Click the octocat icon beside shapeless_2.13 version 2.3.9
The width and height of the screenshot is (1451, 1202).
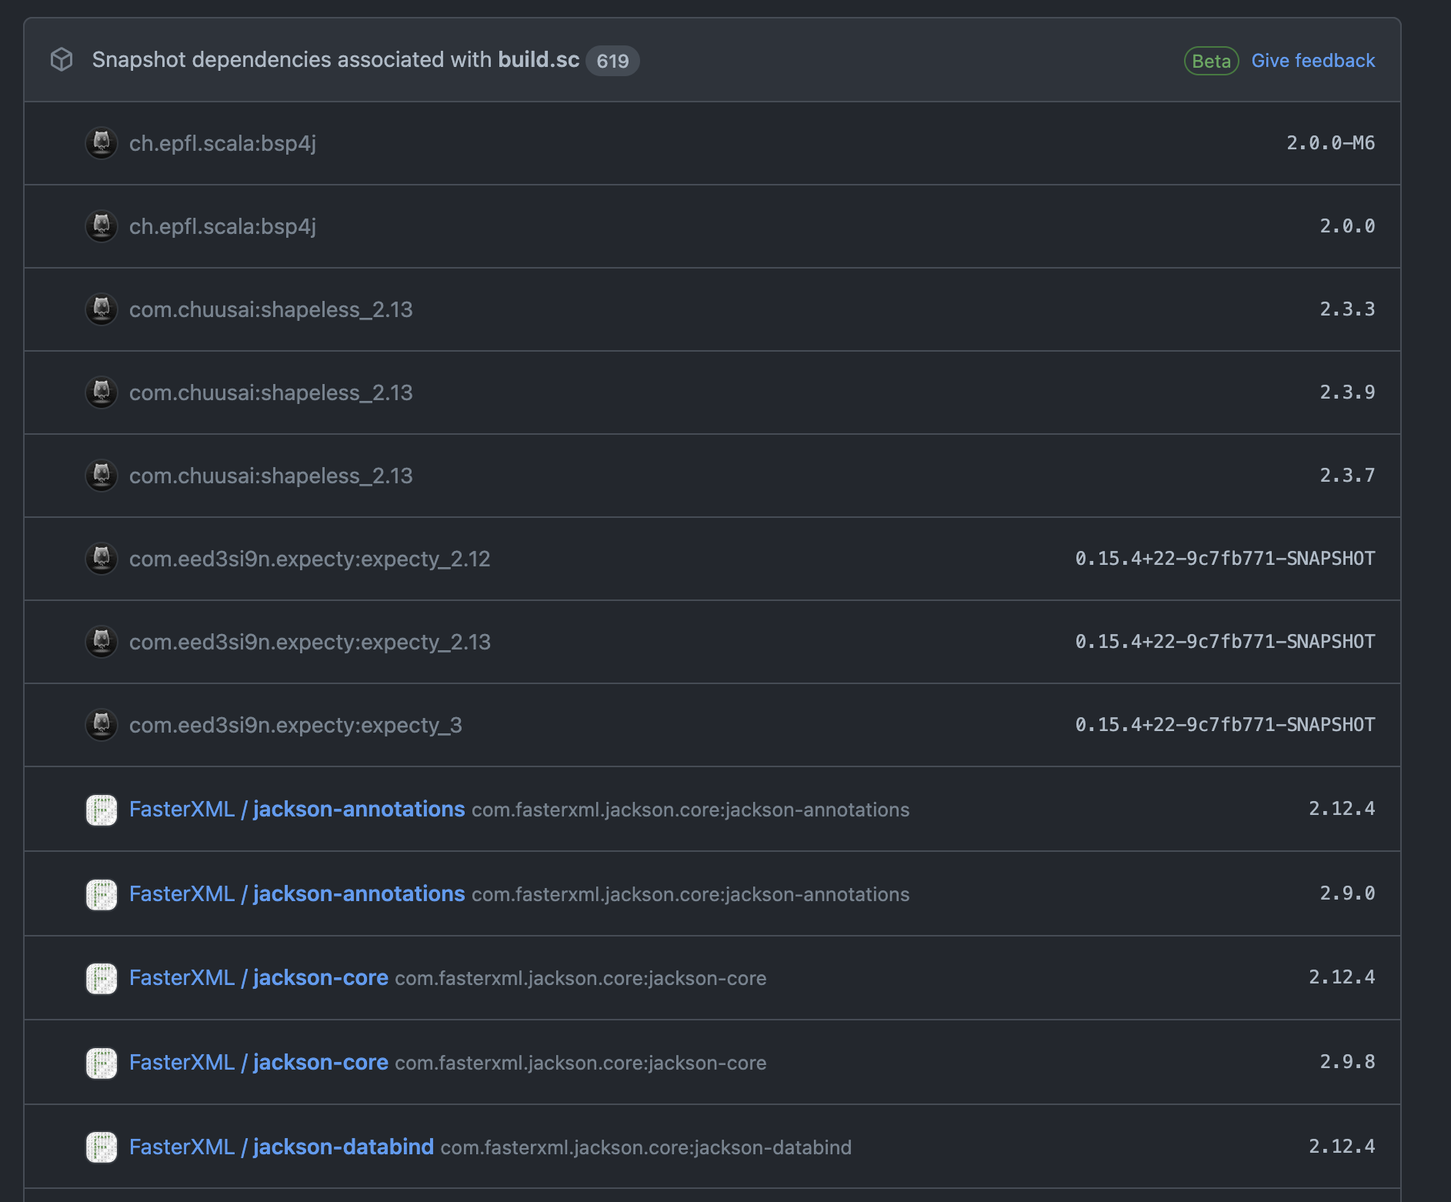tap(101, 392)
